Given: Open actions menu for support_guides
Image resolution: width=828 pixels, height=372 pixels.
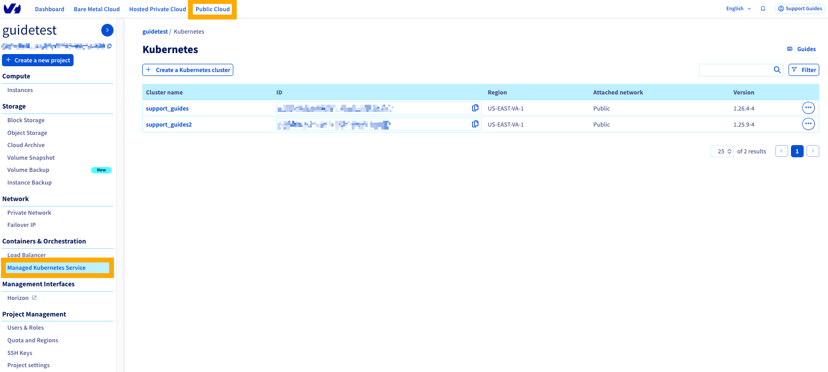Looking at the screenshot, I should pos(808,108).
